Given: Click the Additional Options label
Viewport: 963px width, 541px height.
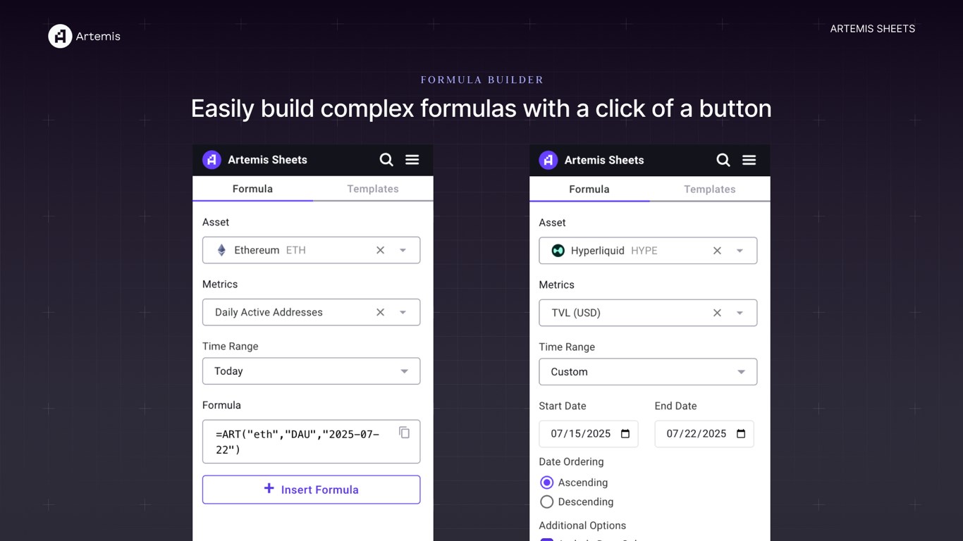Looking at the screenshot, I should click(582, 526).
